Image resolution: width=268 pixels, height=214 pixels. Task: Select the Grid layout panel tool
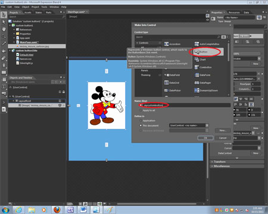[x=4, y=80]
